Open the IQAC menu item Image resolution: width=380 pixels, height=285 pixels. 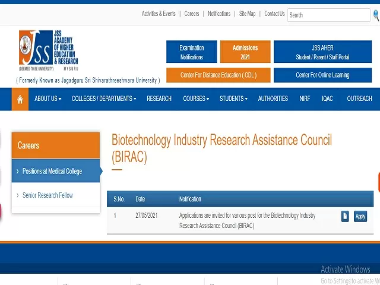coord(327,99)
